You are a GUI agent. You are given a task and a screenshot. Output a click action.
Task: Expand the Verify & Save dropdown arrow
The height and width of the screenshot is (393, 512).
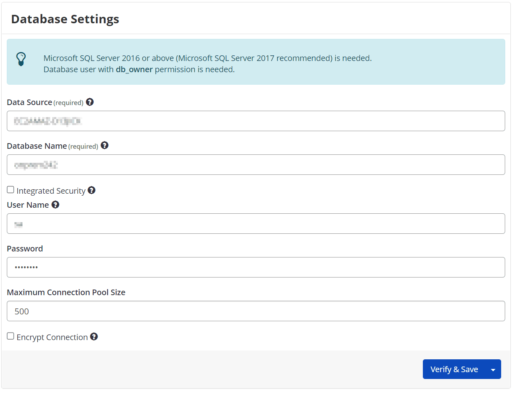coord(494,369)
